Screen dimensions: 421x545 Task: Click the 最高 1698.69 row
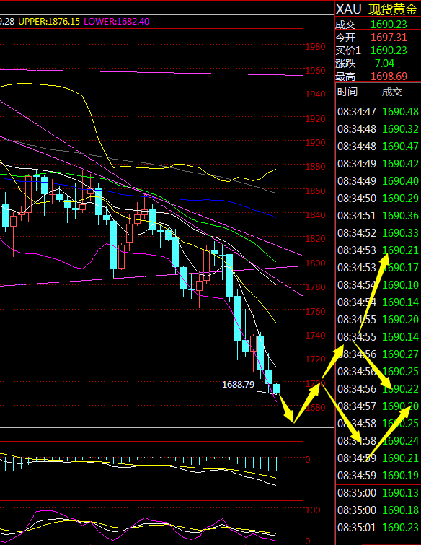[378, 76]
